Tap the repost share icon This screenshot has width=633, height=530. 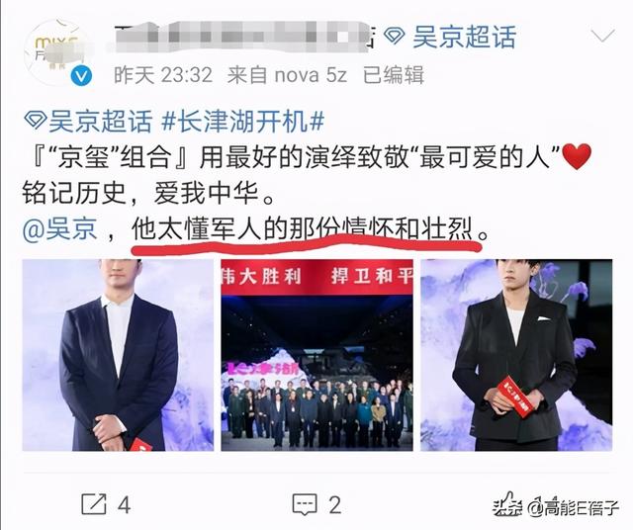tap(94, 503)
